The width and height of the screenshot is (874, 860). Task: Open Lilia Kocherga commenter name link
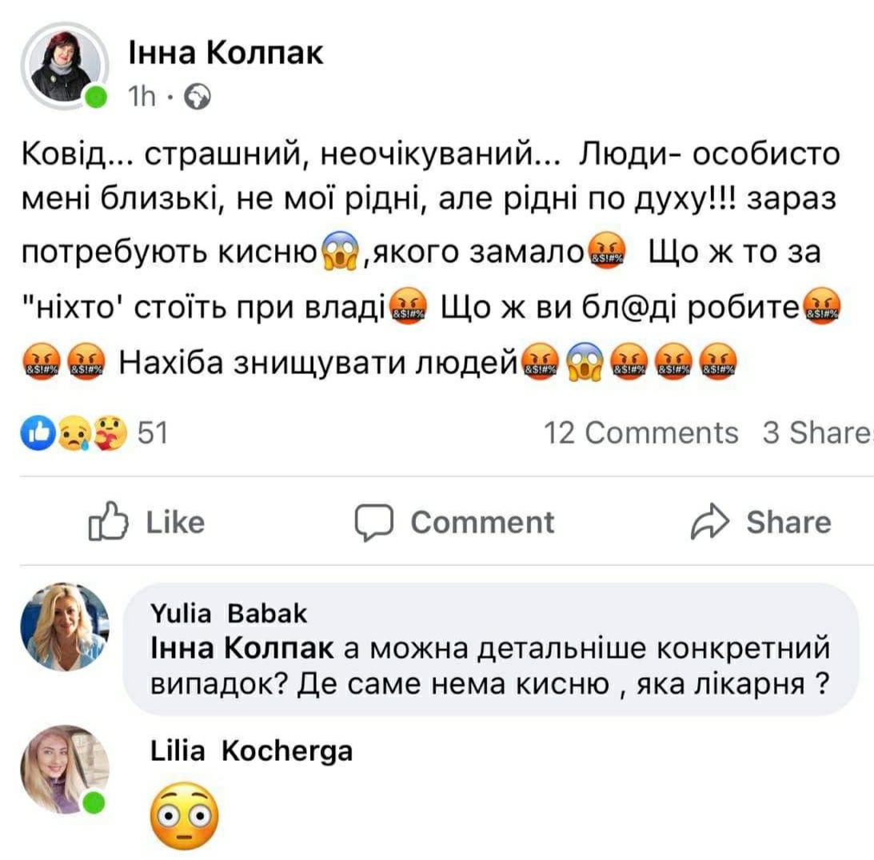(x=251, y=751)
